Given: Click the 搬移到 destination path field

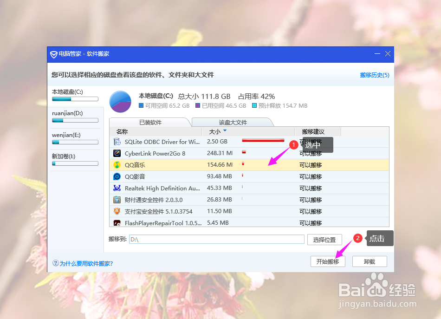Looking at the screenshot, I should click(217, 240).
